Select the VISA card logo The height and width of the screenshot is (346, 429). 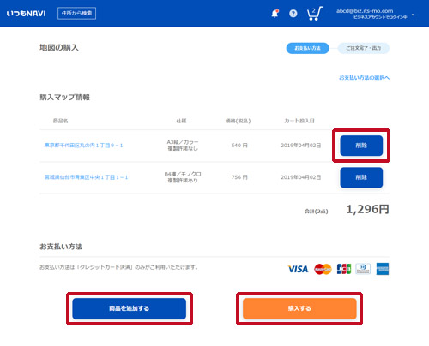[298, 269]
